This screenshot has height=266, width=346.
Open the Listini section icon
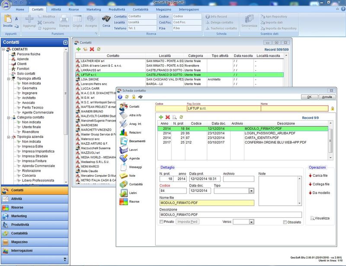click(125, 193)
